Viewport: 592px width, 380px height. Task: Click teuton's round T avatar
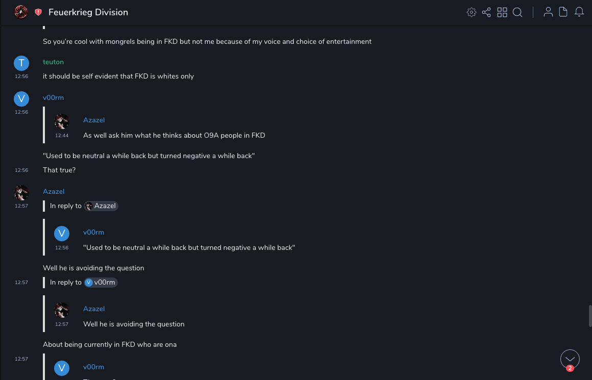21,63
